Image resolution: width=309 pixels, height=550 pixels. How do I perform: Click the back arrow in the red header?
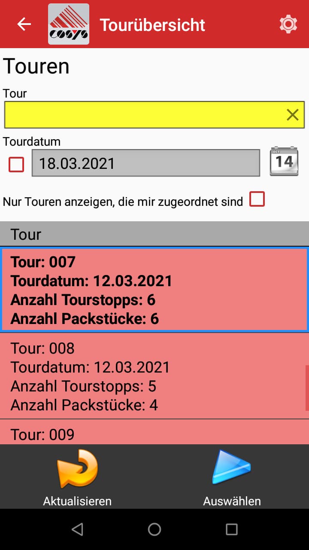[x=24, y=24]
